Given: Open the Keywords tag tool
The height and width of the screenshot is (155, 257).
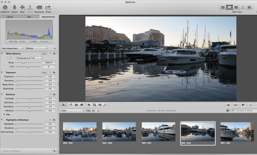Looking at the screenshot, I should [x=39, y=7].
